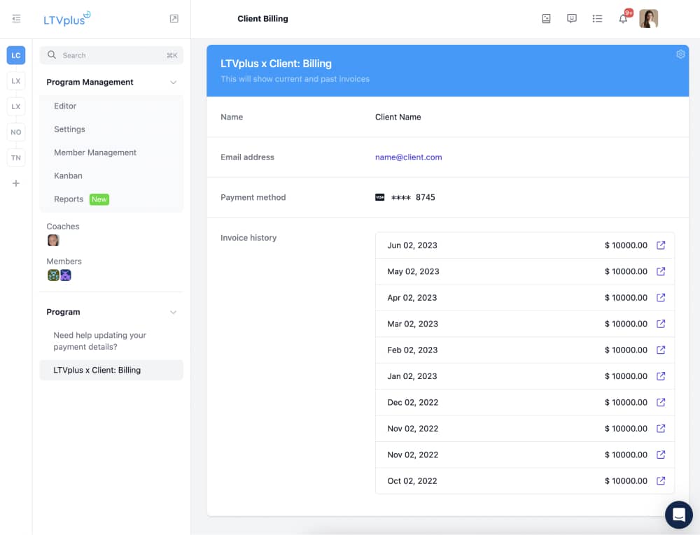Image resolution: width=700 pixels, height=535 pixels.
Task: Select LTVplus x Client: Billing menu item
Action: click(111, 370)
